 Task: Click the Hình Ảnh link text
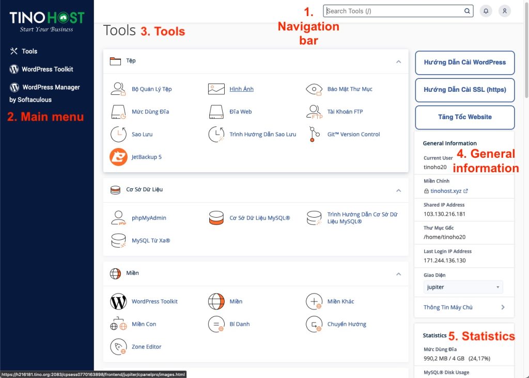pos(241,89)
